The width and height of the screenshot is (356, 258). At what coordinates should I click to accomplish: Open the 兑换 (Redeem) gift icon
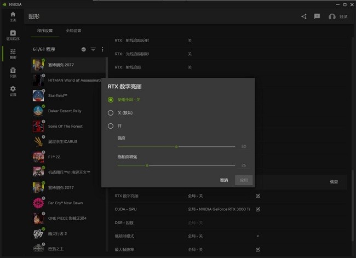(x=13, y=72)
